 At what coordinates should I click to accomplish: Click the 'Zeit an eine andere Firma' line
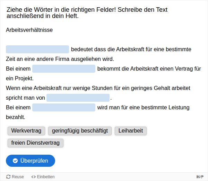(60, 59)
